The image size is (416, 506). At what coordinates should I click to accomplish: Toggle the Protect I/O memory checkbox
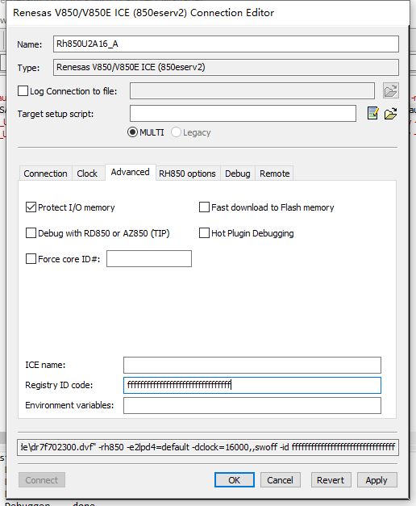coord(31,207)
